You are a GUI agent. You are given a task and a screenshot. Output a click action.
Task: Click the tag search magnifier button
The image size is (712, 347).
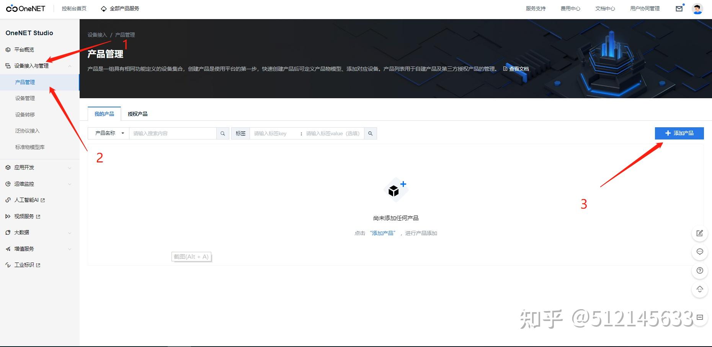[x=371, y=133]
